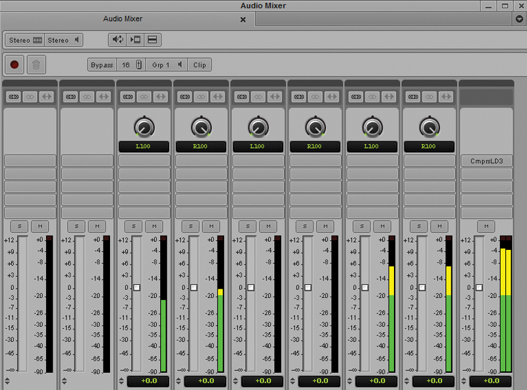This screenshot has width=527, height=390.
Task: Click up-down arrows below first strip fader
Action: coord(7,381)
